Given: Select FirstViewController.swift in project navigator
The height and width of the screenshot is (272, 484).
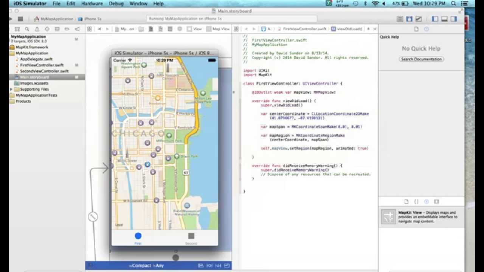Looking at the screenshot, I should [x=42, y=65].
